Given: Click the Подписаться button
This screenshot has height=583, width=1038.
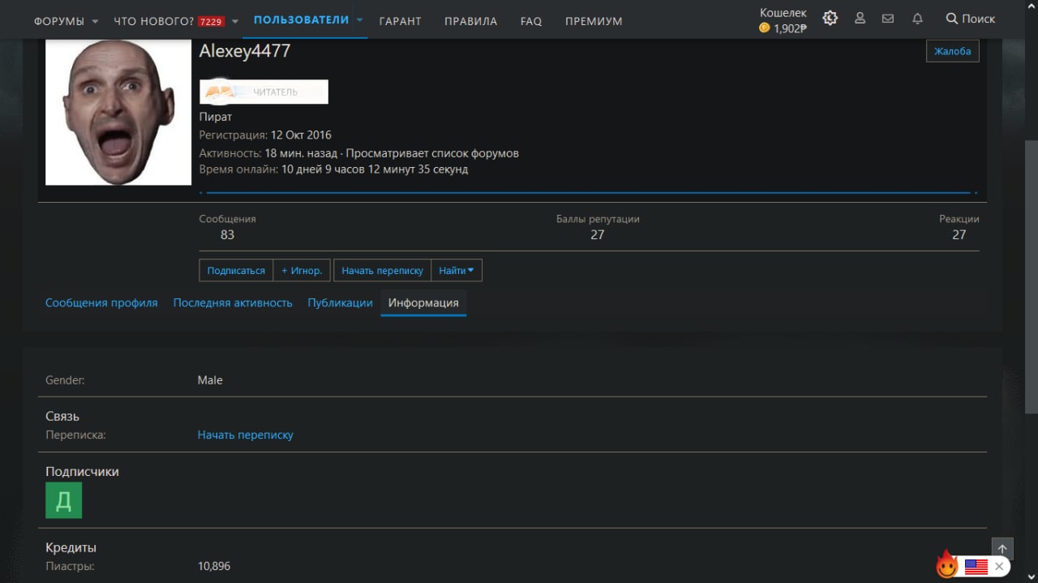Looking at the screenshot, I should (236, 270).
